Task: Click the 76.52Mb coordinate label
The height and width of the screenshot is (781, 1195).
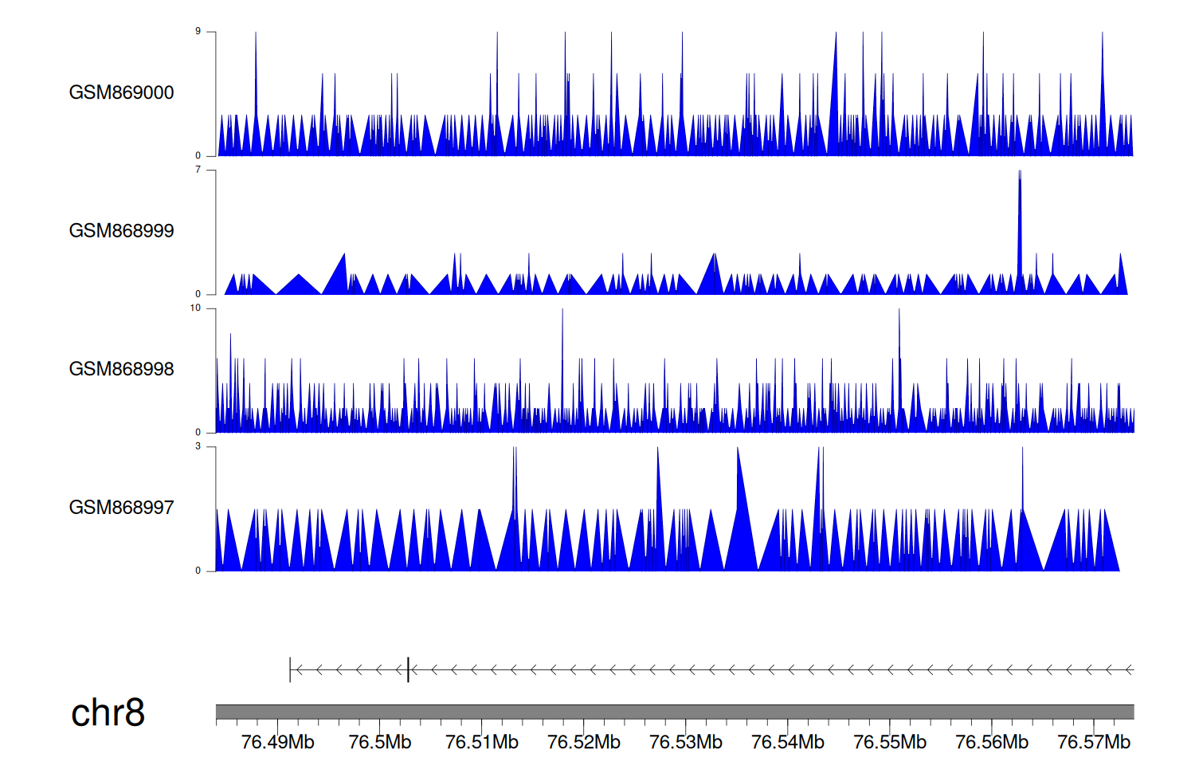Action: pos(583,742)
